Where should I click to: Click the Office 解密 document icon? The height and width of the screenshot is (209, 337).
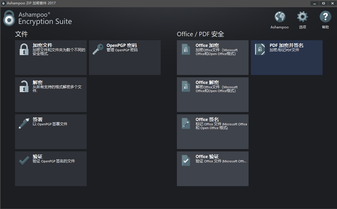(186, 86)
